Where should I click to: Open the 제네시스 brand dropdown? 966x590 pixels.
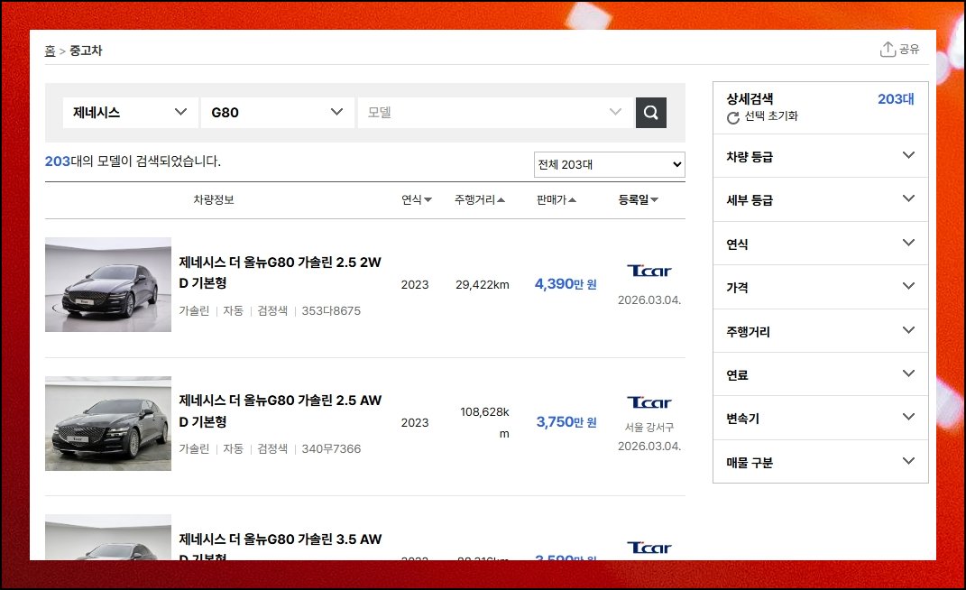tap(131, 112)
